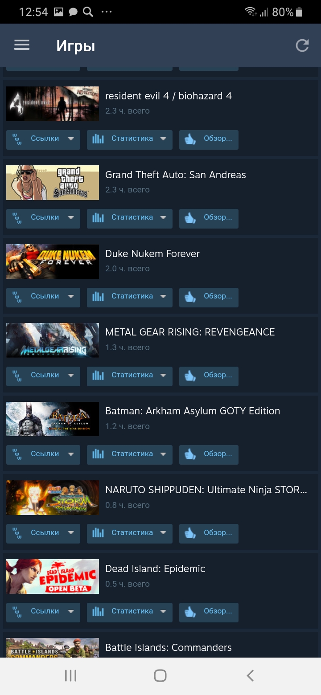321x695 pixels.
Task: Open Обзор button for METAL GEAR RISING
Action: (x=209, y=376)
